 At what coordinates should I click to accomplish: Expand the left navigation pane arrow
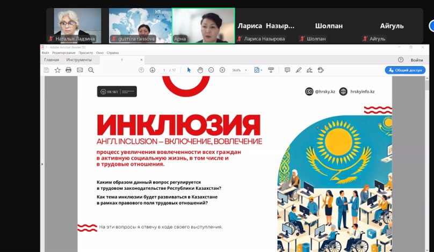tap(42, 164)
